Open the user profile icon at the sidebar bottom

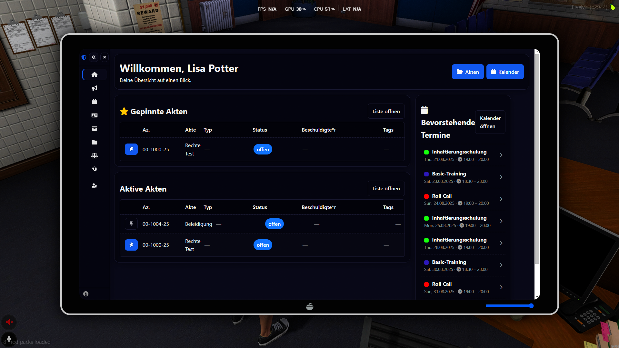[x=86, y=294]
